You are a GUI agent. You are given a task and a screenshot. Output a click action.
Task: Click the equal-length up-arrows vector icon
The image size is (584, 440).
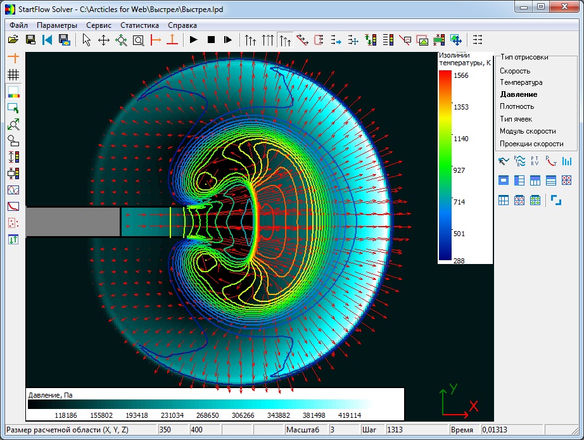[267, 39]
